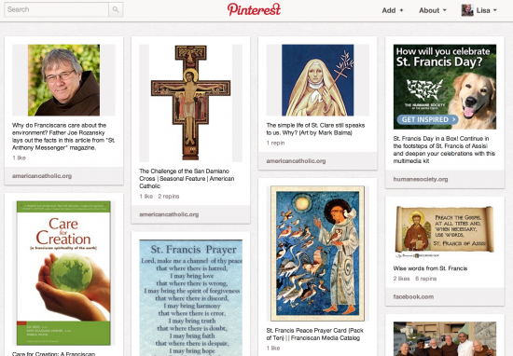
Task: Open the San Damiano Cross image
Action: point(190,103)
